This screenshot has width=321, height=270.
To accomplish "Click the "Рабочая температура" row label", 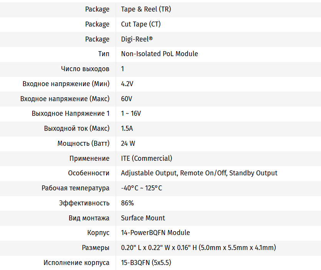I will click(x=75, y=188).
